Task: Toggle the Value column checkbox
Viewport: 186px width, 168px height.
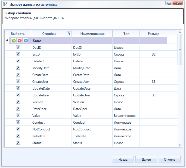Action: tap(18, 116)
